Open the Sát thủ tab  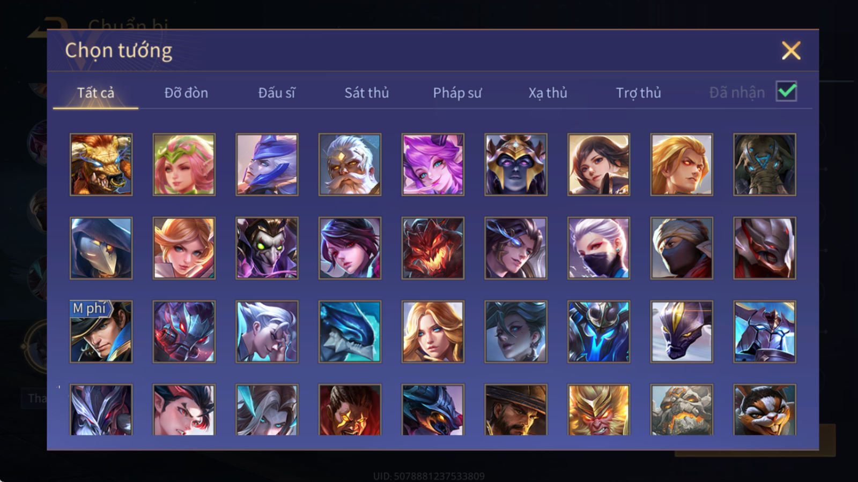(366, 93)
